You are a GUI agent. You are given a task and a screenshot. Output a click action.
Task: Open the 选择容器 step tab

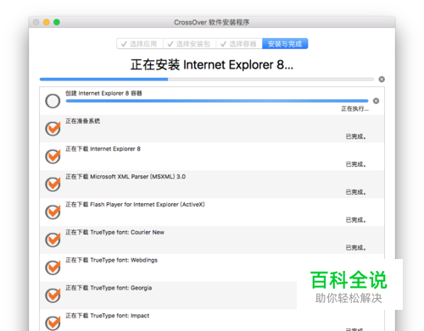point(239,44)
